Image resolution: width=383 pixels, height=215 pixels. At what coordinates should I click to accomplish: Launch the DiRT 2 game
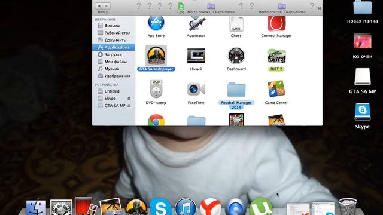click(x=276, y=56)
